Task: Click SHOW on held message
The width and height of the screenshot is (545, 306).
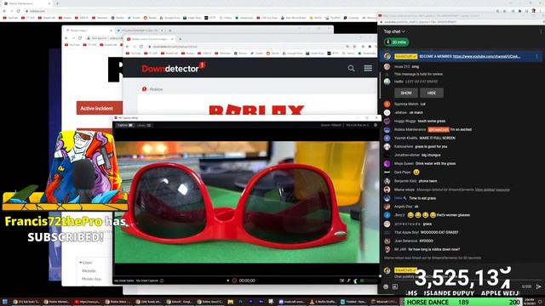Action: 406,93
